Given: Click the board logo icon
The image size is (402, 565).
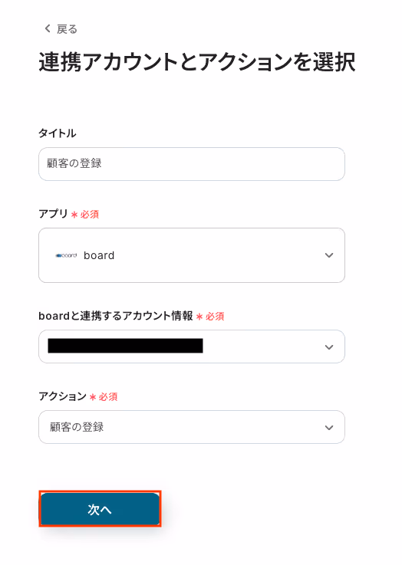Looking at the screenshot, I should (66, 255).
